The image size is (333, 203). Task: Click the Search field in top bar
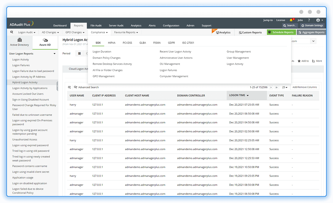coord(290,25)
